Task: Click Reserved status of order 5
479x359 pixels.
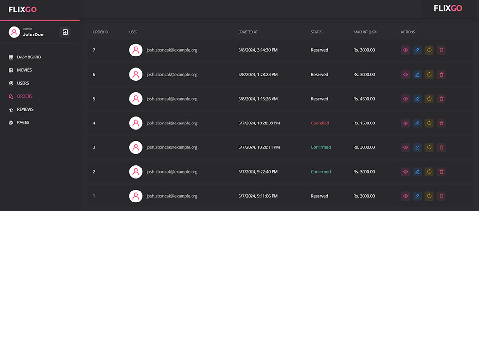Action: pos(319,99)
